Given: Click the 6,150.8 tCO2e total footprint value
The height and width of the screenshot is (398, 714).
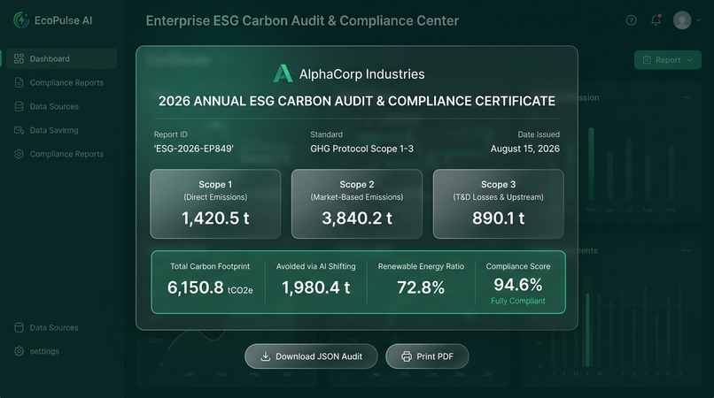Looking at the screenshot, I should tap(210, 287).
